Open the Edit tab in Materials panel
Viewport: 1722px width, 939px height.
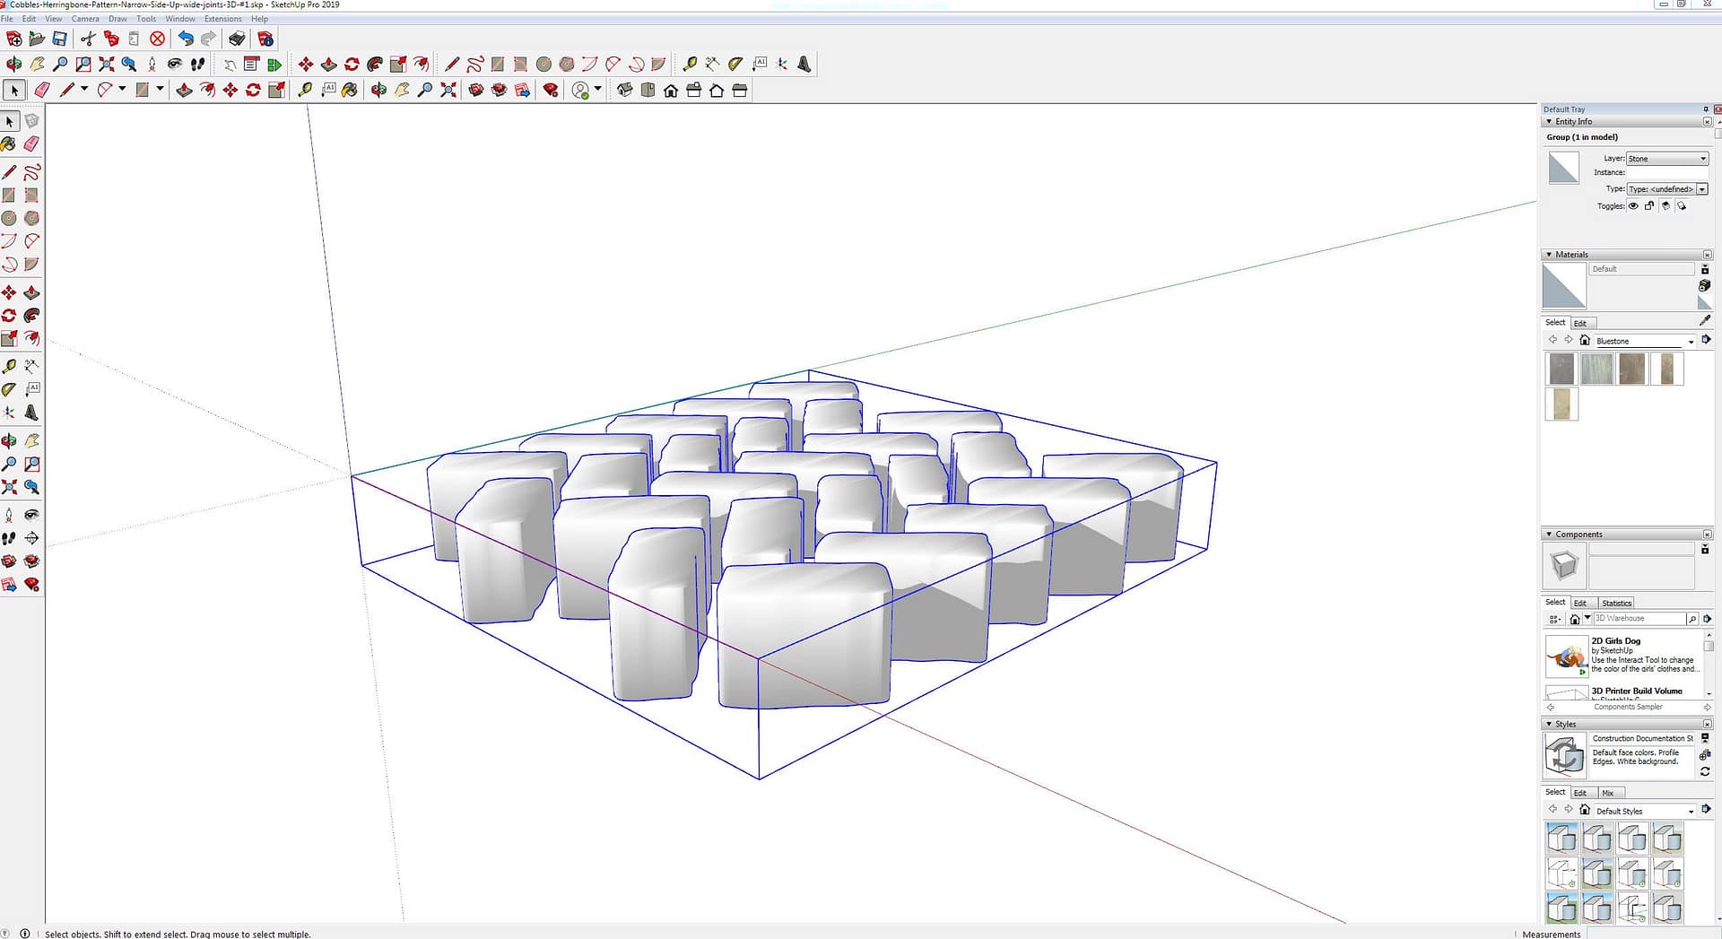coord(1579,323)
